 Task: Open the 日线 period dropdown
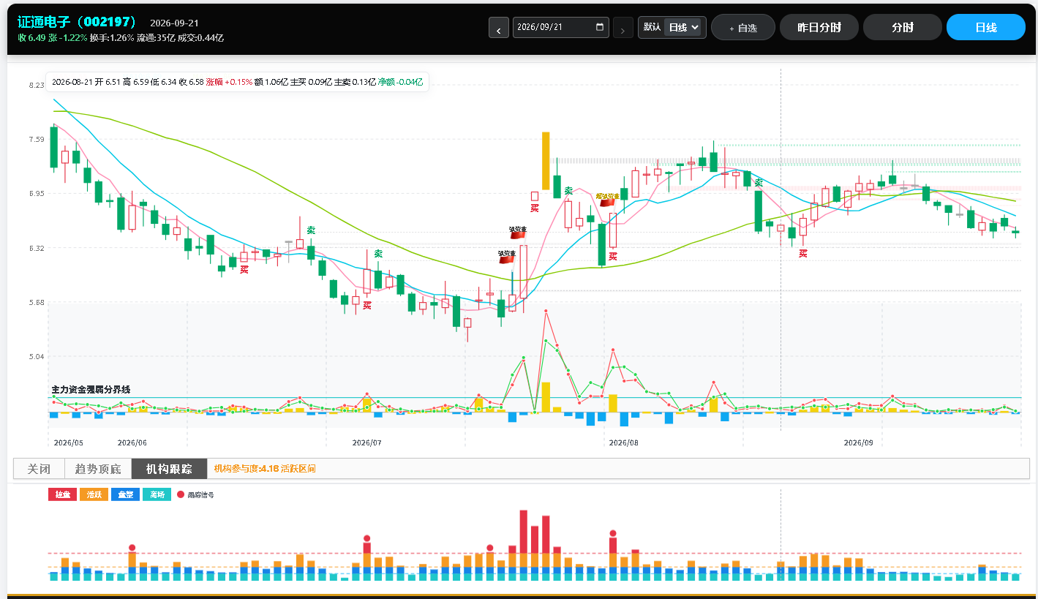(684, 28)
